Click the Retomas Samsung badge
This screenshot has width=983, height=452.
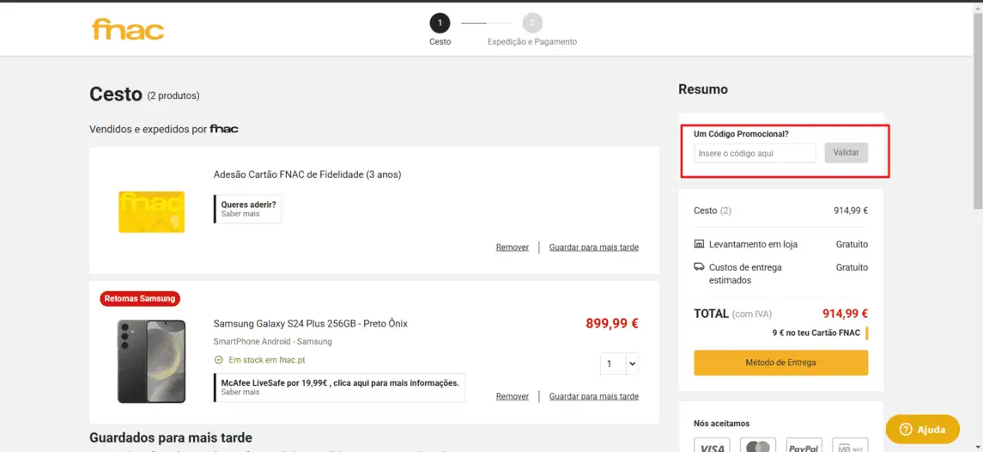click(x=140, y=298)
